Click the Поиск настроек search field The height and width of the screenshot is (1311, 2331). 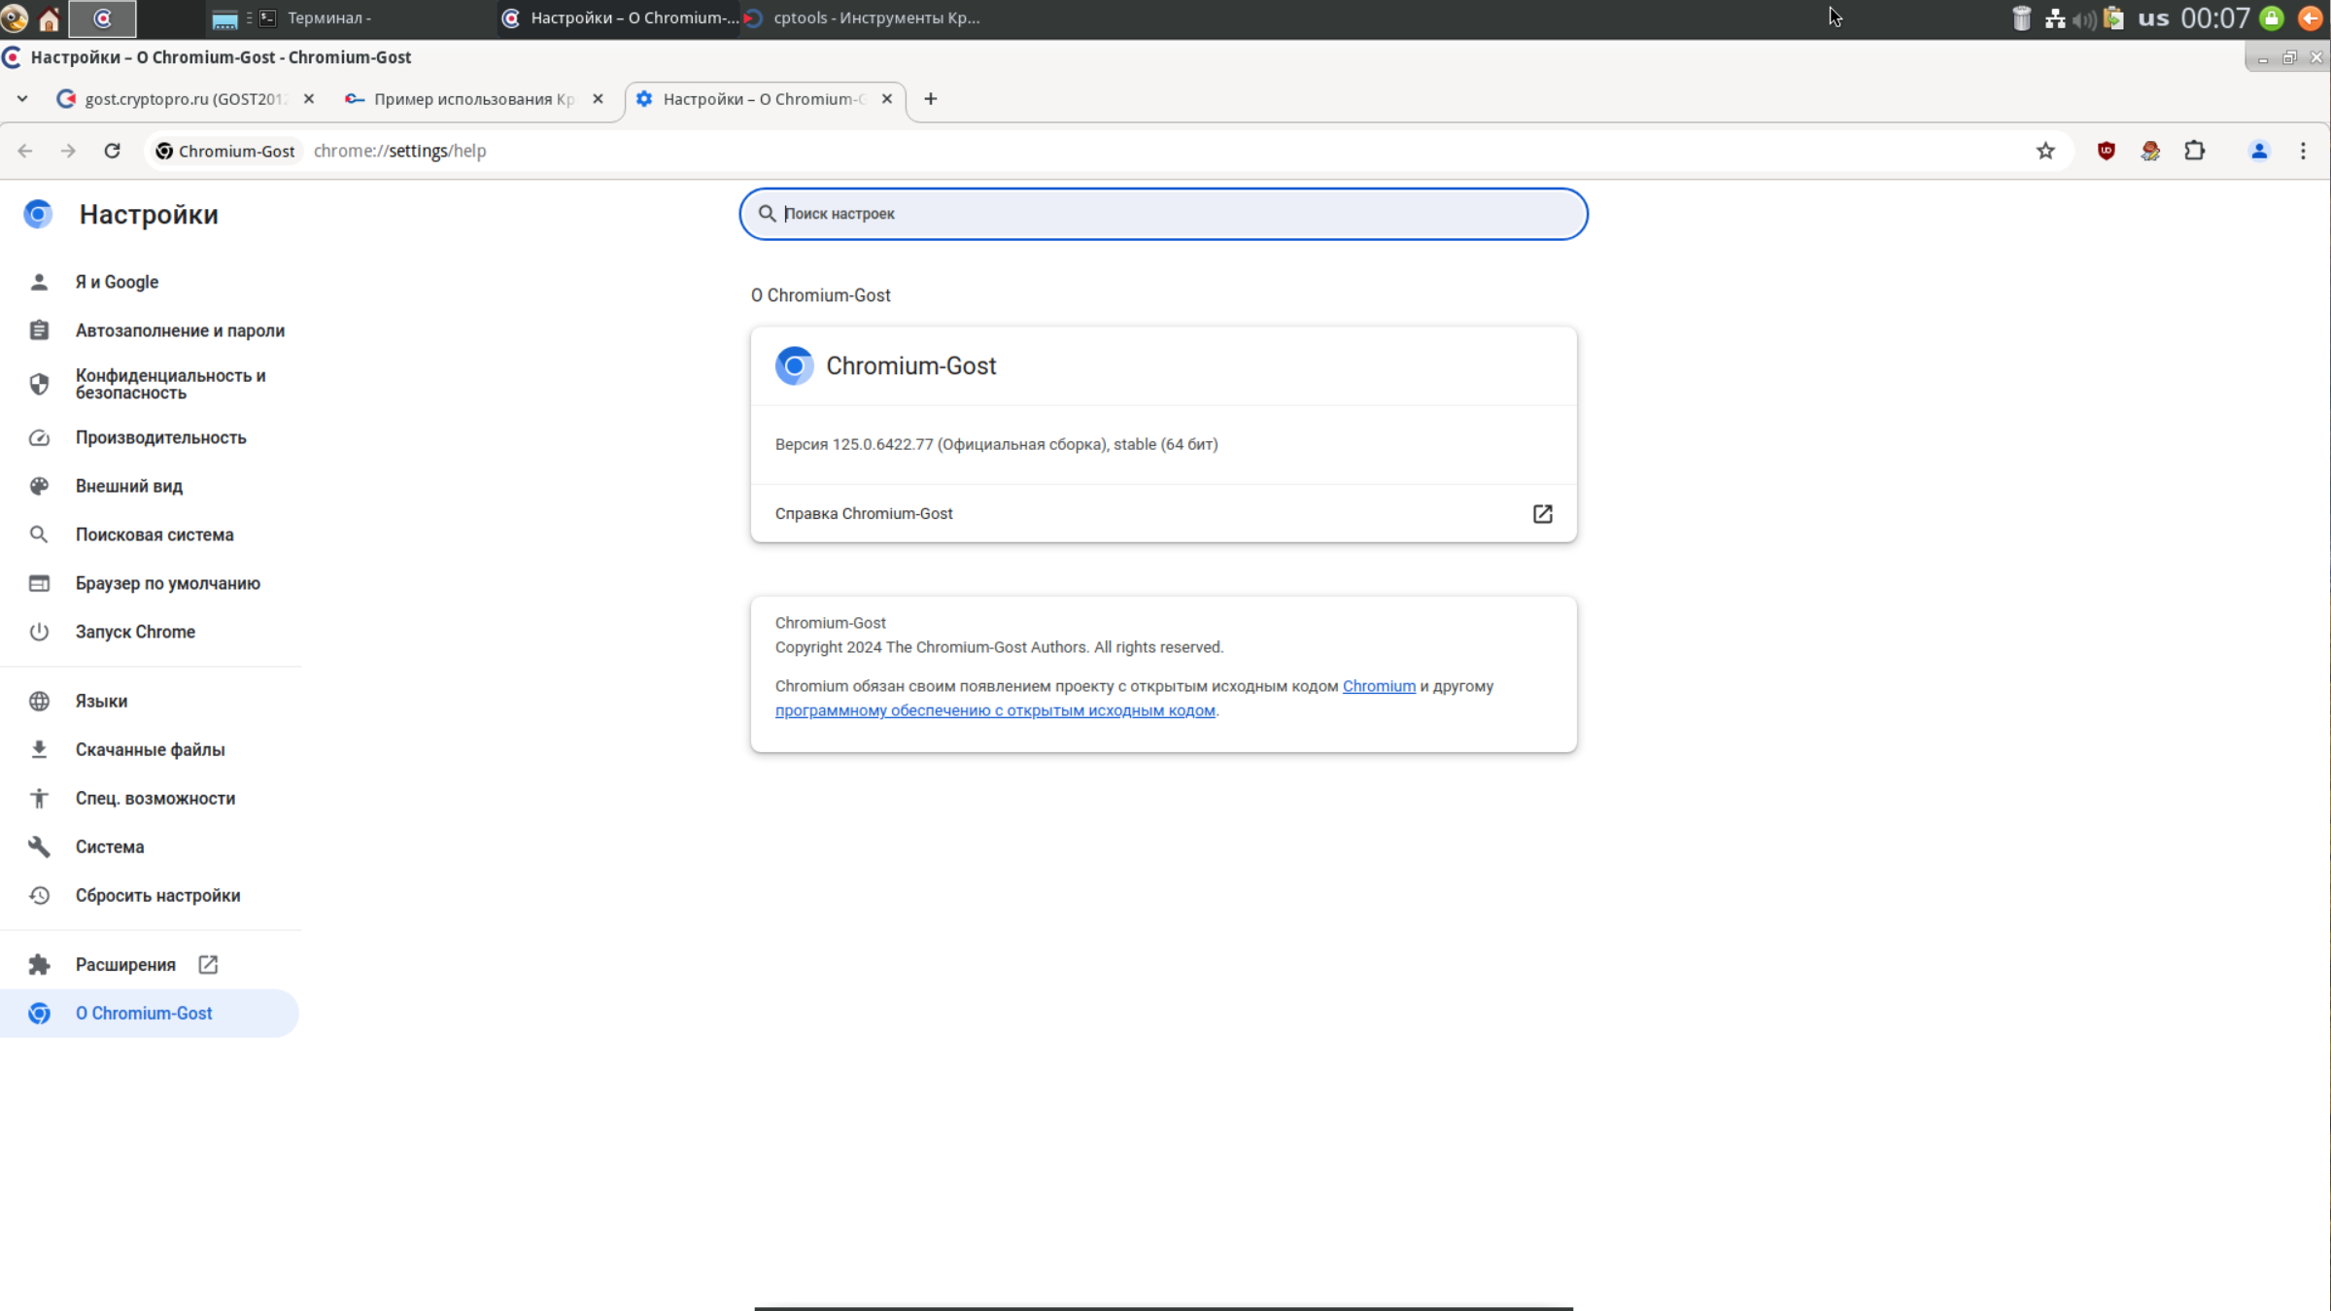[1163, 214]
